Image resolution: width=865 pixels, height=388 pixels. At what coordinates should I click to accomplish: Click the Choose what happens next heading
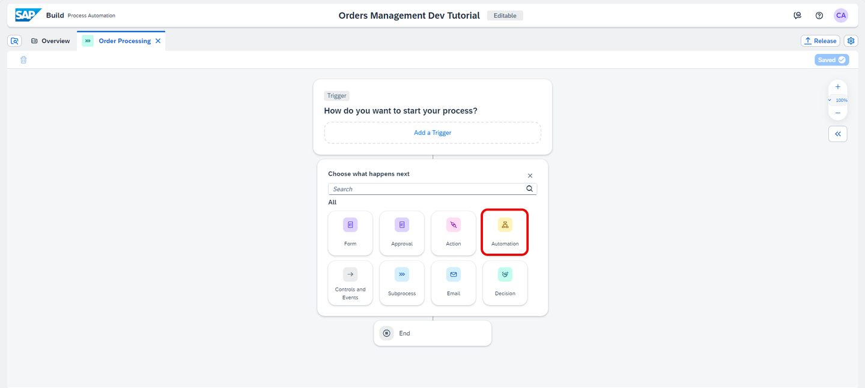pos(369,174)
